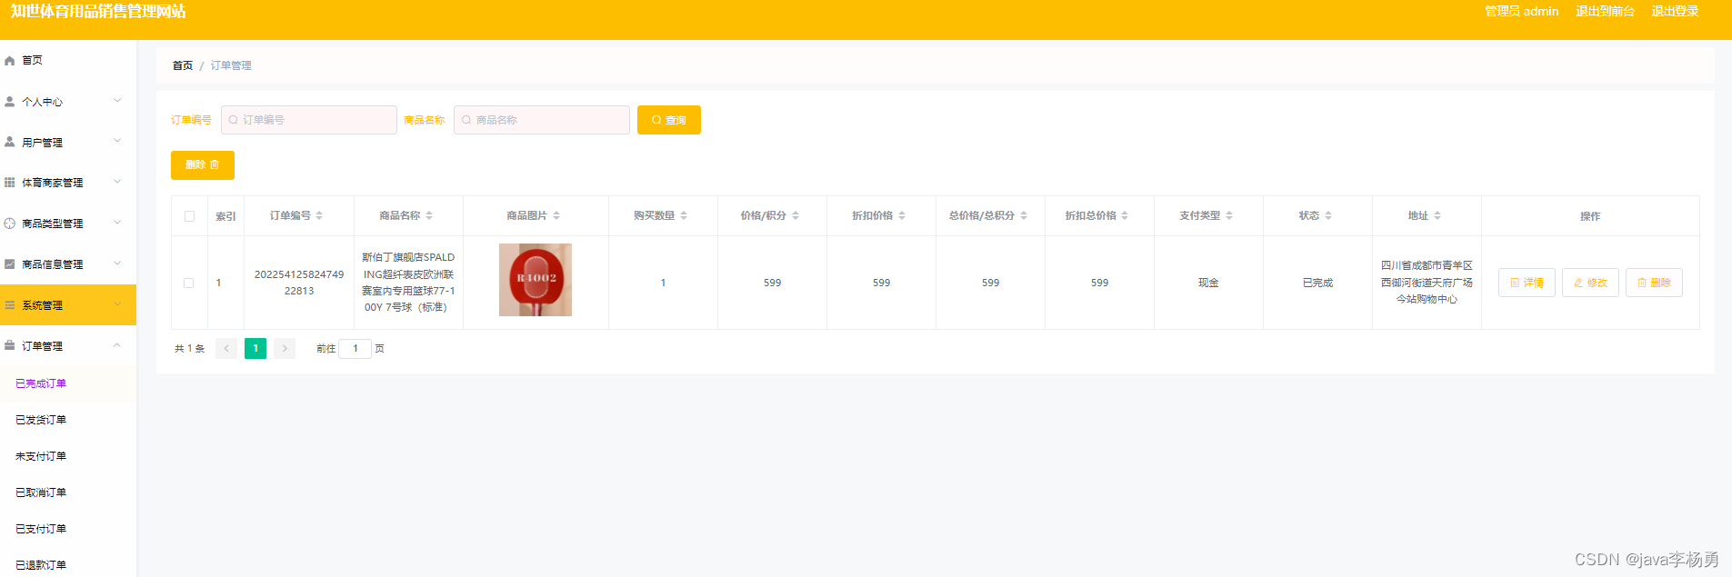The image size is (1732, 577).
Task: Open the basketball product thumbnail image
Action: (536, 280)
